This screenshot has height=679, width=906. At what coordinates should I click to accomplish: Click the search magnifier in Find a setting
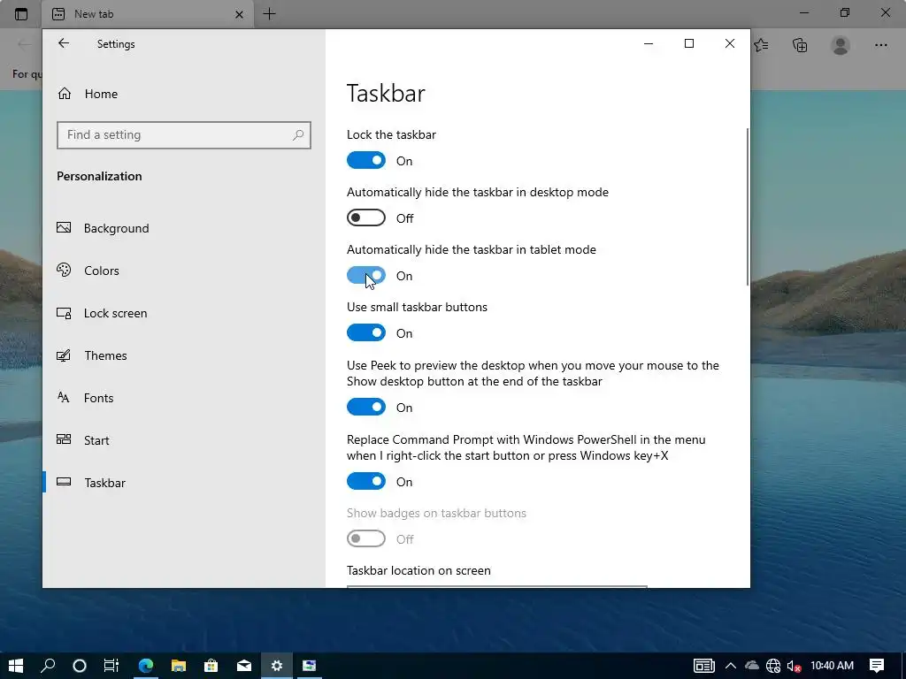pyautogui.click(x=298, y=135)
